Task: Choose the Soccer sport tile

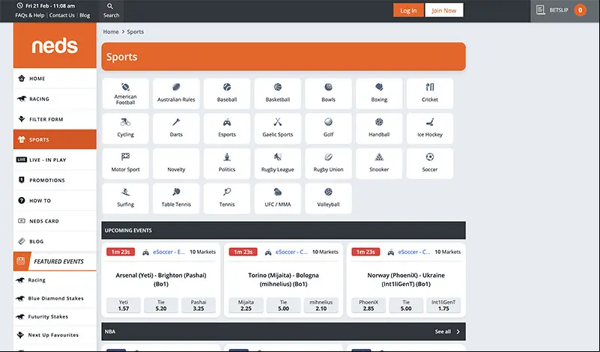Action: 430,163
